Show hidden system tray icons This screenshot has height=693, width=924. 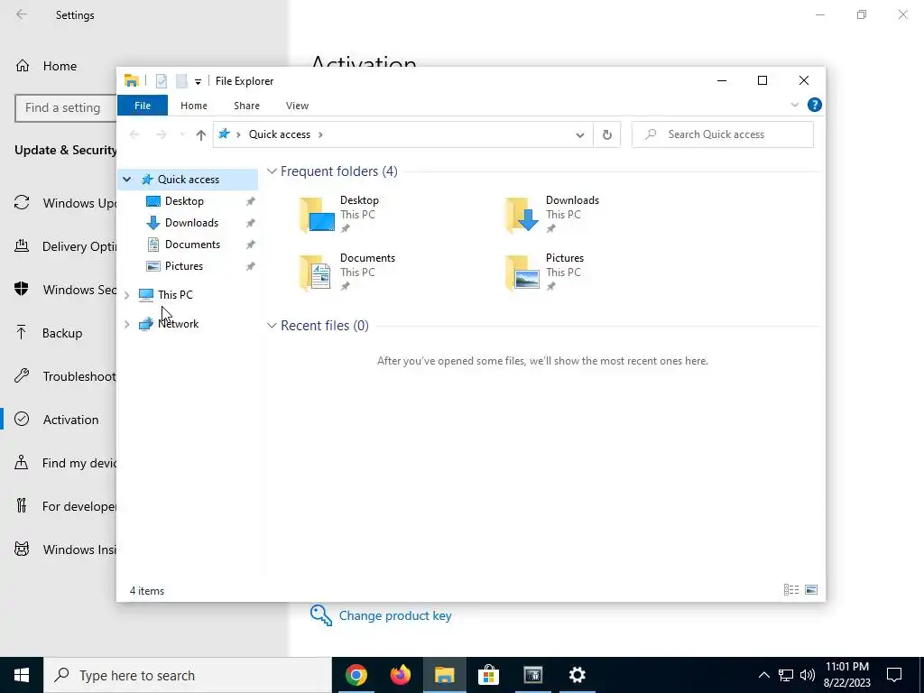click(x=763, y=675)
